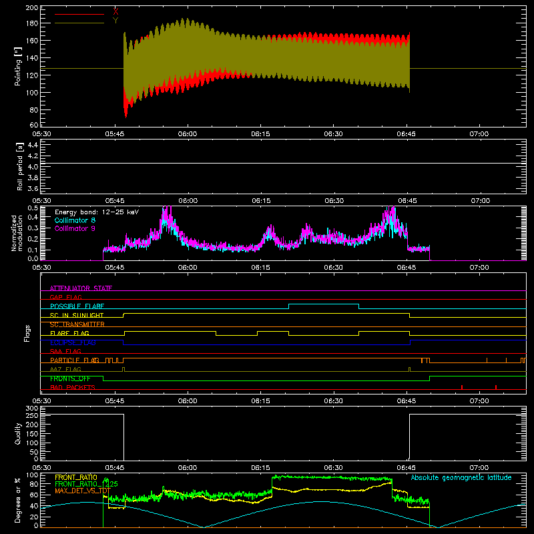Screen dimensions: 534x534
Task: Click the 300 tick on Quality axis
Action: pyautogui.click(x=32, y=409)
